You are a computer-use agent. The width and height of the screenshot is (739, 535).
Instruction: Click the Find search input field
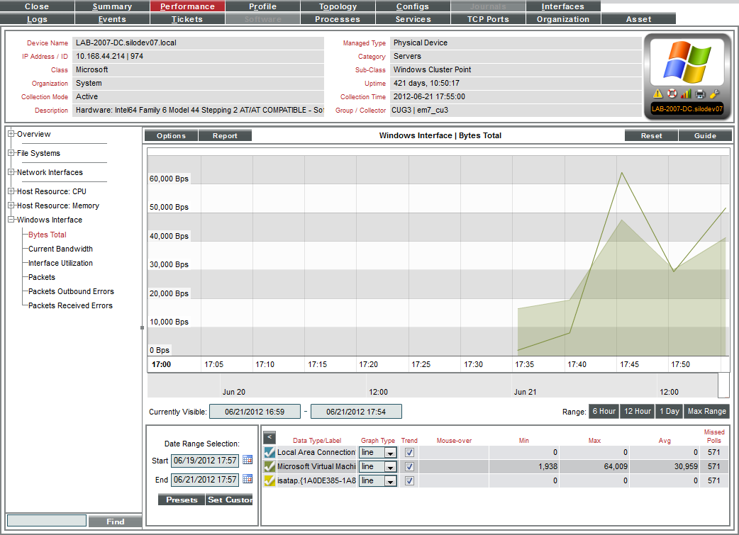(x=45, y=521)
